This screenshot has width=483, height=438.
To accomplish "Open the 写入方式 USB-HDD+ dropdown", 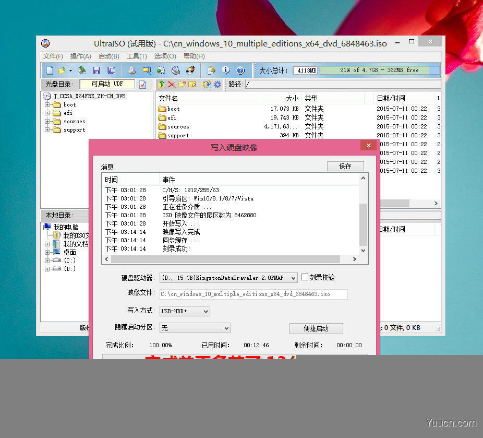I will 185,311.
